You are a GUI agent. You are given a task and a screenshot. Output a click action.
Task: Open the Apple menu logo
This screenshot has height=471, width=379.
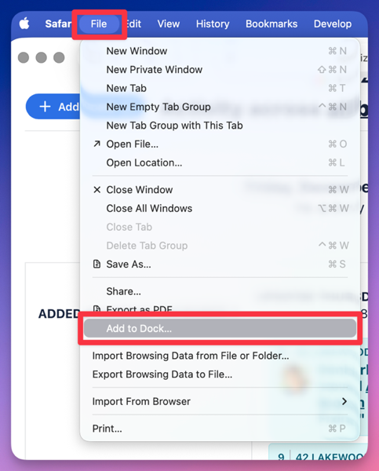[24, 24]
